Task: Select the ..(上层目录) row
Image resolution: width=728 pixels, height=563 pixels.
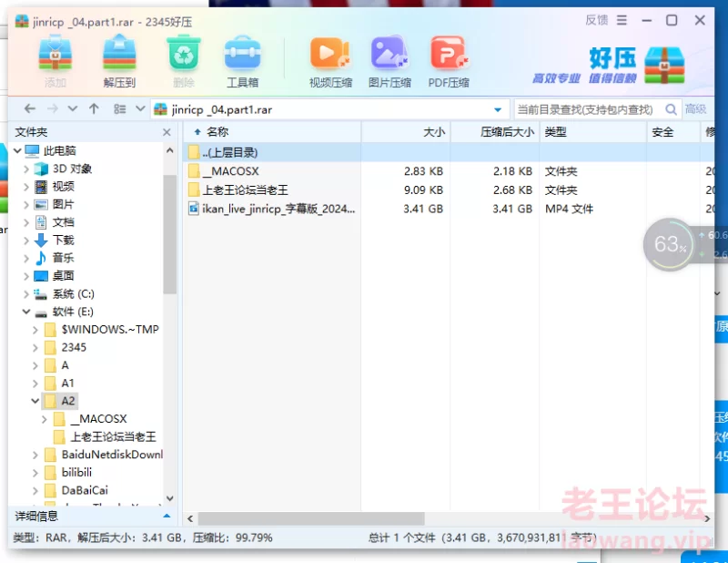Action: coord(449,152)
